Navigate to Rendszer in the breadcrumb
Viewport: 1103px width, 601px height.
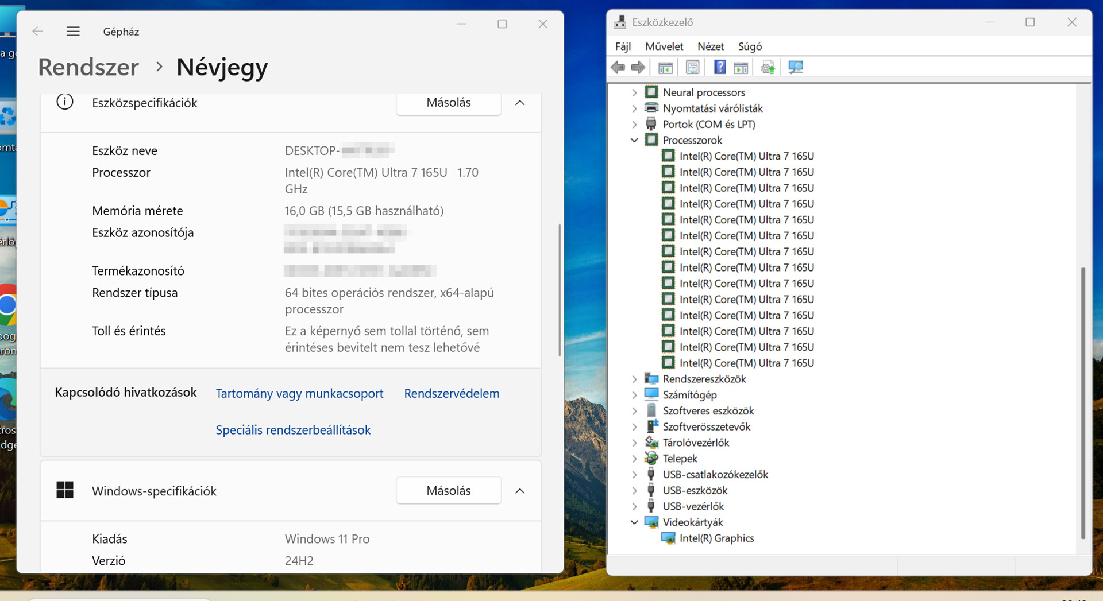(x=88, y=67)
